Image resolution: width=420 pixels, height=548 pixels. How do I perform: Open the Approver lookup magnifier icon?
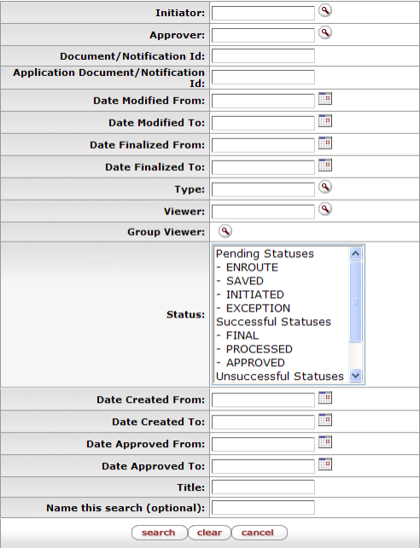click(x=325, y=32)
